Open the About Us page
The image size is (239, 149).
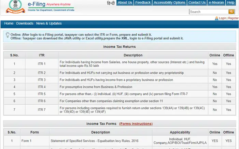click(x=125, y=3)
